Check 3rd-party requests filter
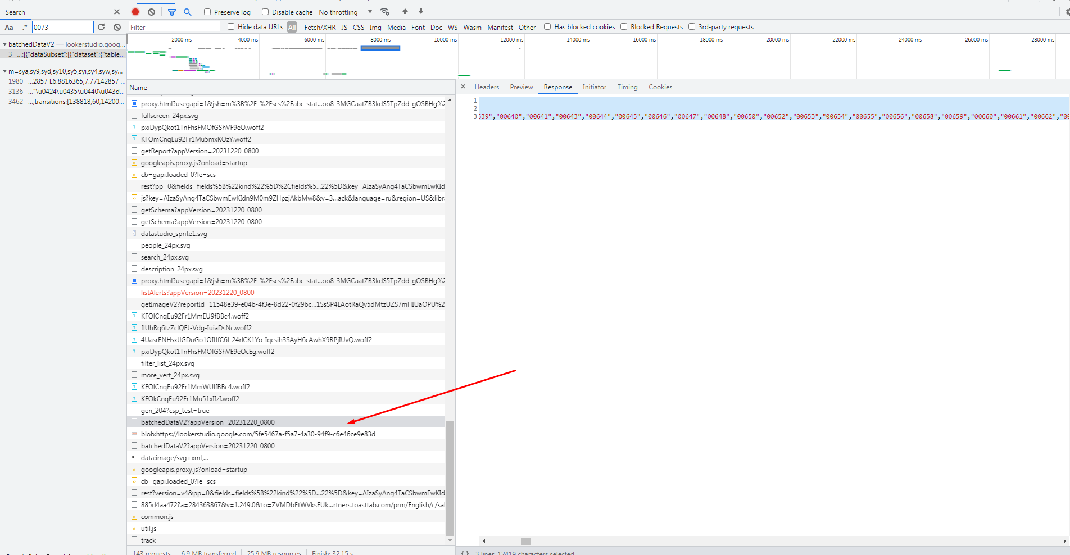Image resolution: width=1070 pixels, height=555 pixels. 692,26
